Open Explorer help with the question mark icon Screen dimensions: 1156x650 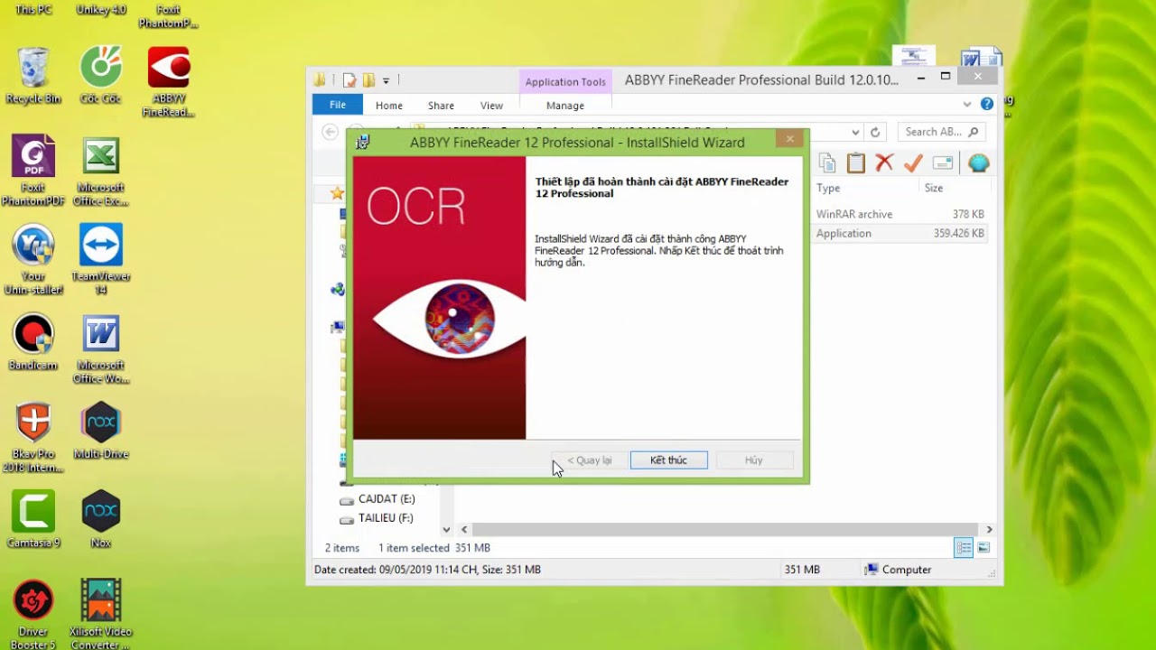click(986, 105)
